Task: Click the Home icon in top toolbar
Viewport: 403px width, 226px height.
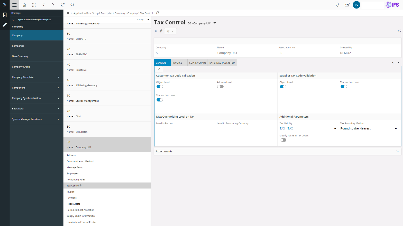Action: (24, 5)
